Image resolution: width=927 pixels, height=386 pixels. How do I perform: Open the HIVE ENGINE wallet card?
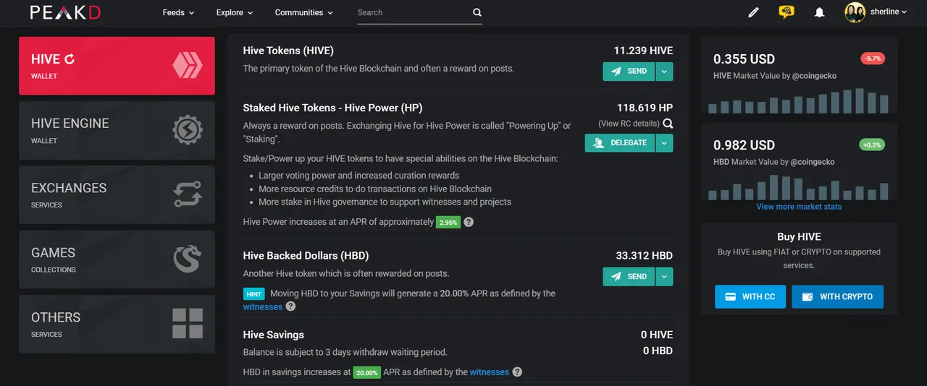[117, 130]
